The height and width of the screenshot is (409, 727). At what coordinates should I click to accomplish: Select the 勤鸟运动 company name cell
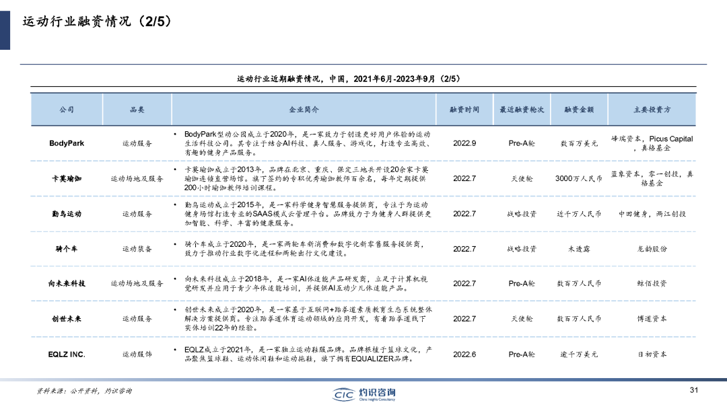[x=67, y=214]
